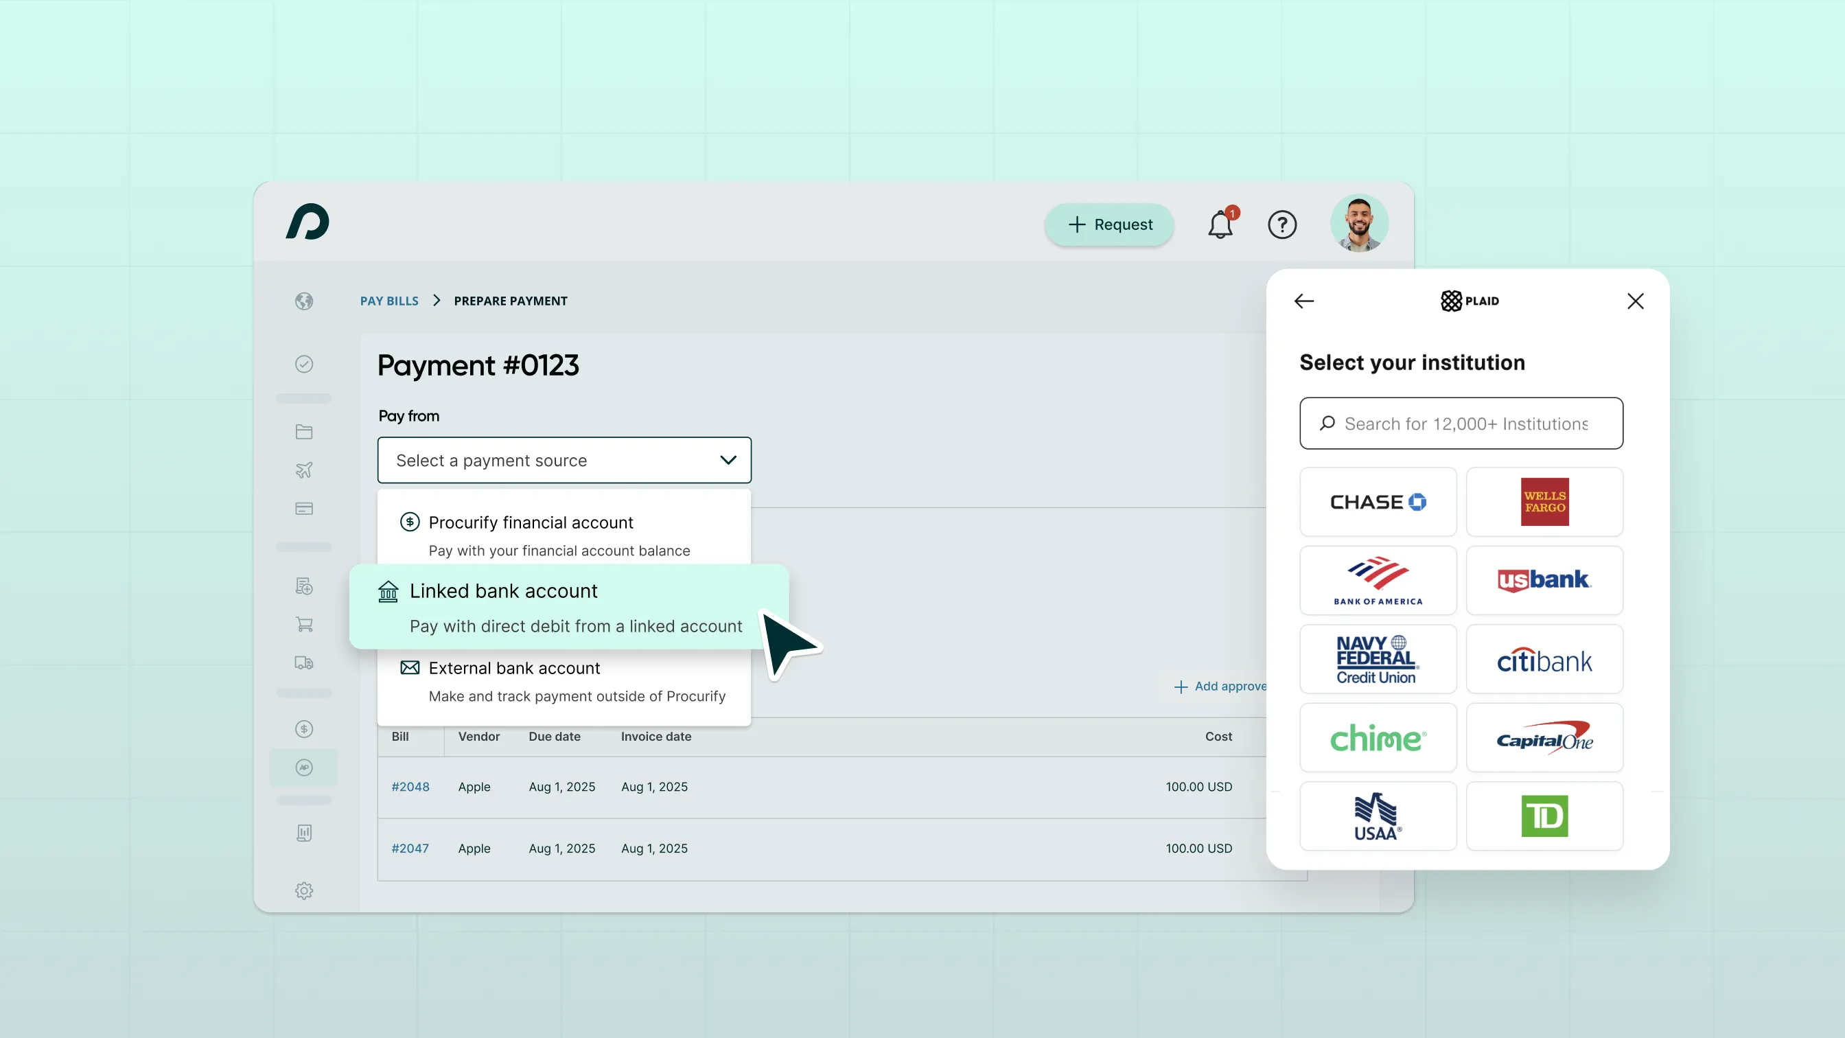Open the shopping cart sidebar icon
This screenshot has height=1038, width=1845.
click(x=303, y=624)
